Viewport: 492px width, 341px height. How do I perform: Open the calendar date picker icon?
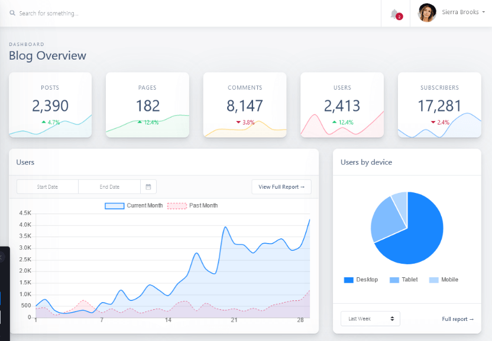pos(148,187)
